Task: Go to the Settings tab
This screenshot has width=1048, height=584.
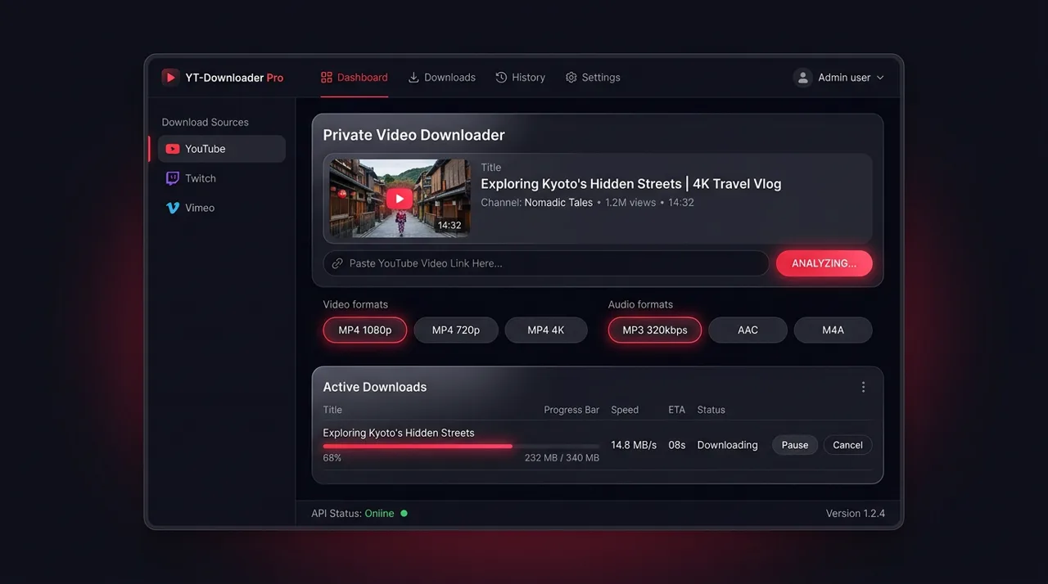Action: [593, 77]
